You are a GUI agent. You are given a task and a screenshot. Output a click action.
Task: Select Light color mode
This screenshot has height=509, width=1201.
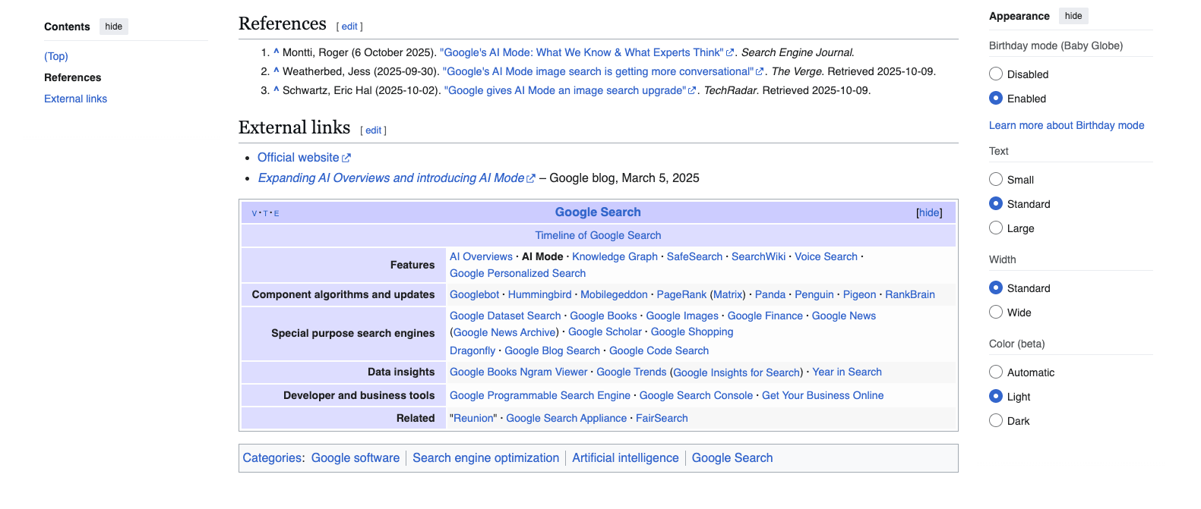click(996, 396)
